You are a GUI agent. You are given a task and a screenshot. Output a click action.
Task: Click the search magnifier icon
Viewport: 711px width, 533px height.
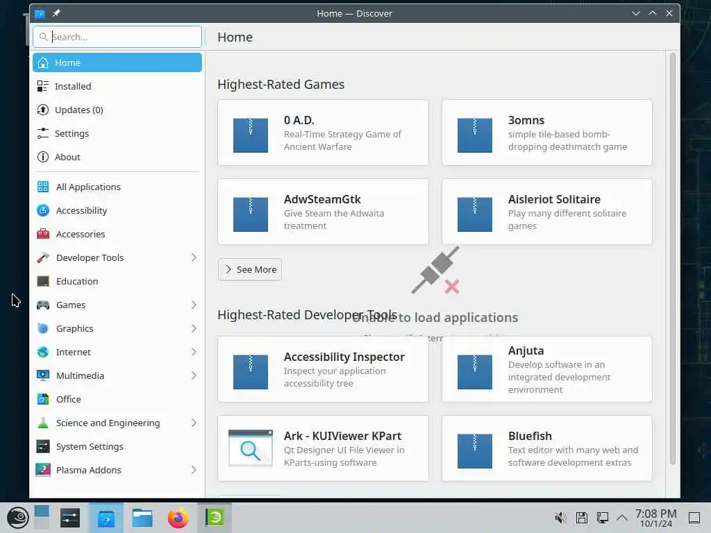43,37
